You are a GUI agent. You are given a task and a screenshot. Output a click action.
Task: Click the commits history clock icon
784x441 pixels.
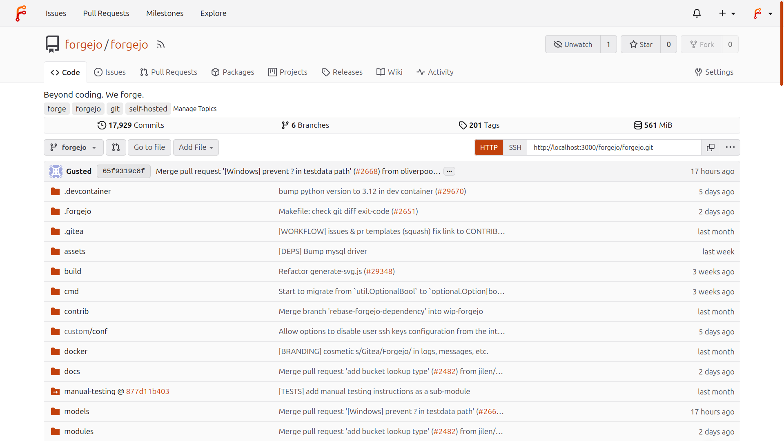(x=102, y=125)
